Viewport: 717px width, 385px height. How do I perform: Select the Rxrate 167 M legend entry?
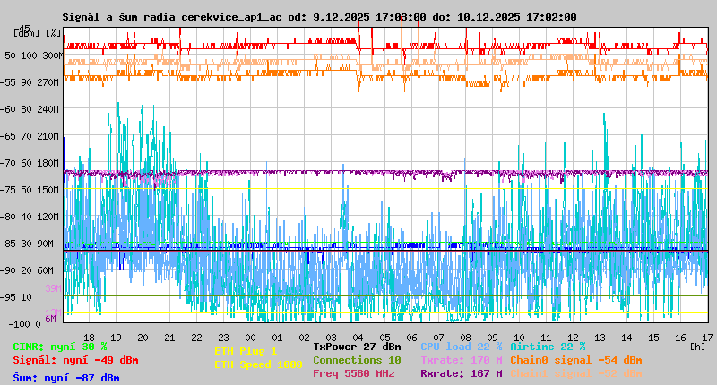461,373
